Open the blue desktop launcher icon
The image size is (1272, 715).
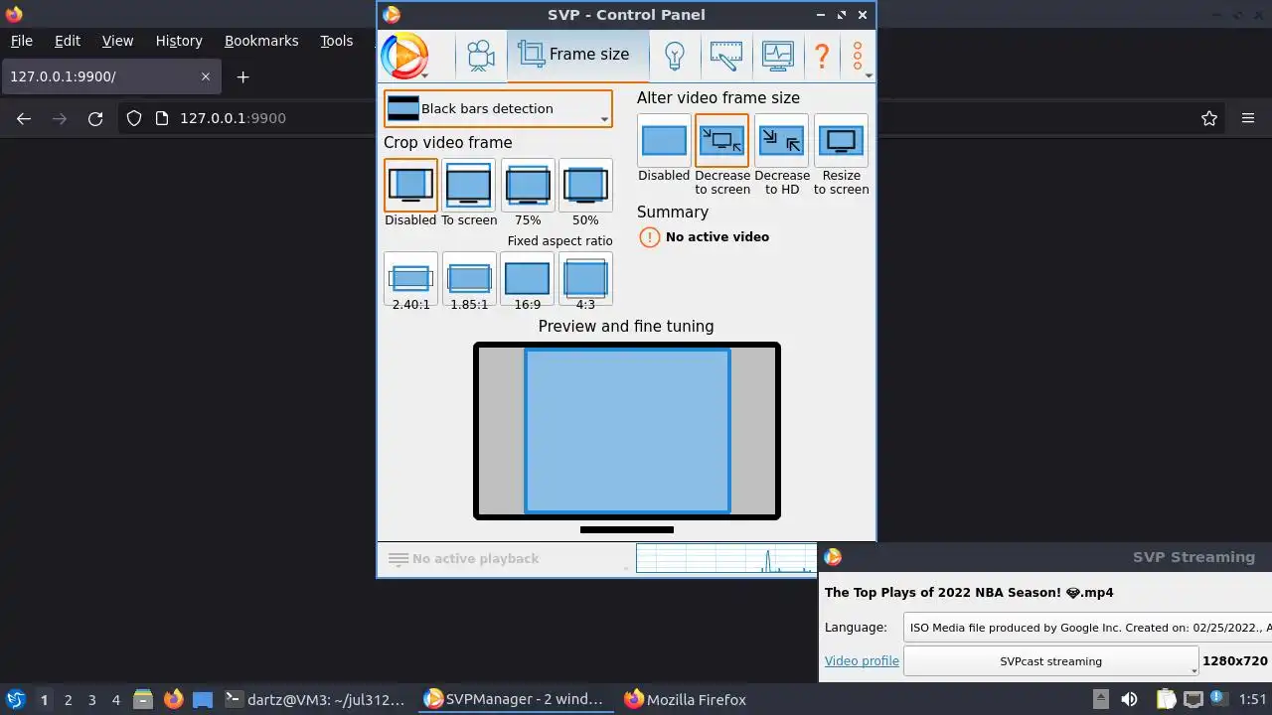pos(203,699)
